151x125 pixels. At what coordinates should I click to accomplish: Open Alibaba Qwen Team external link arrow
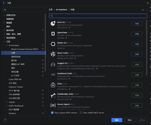point(75,58)
